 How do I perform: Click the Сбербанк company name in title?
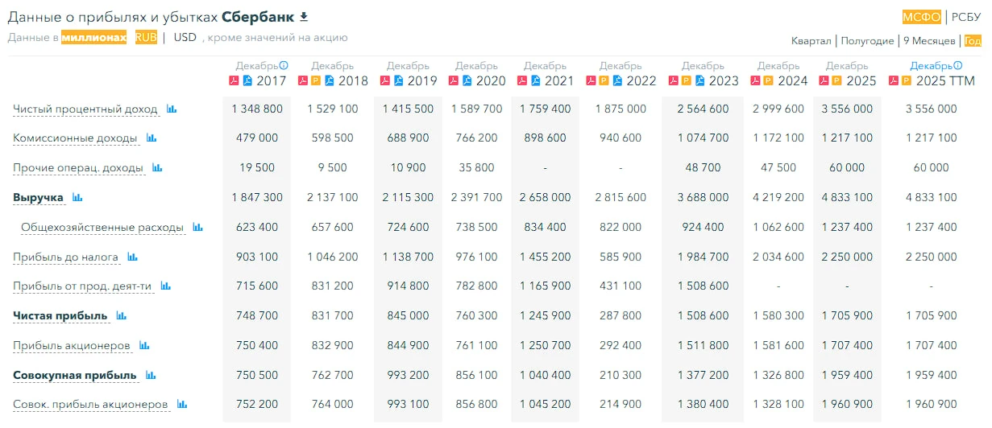point(258,17)
